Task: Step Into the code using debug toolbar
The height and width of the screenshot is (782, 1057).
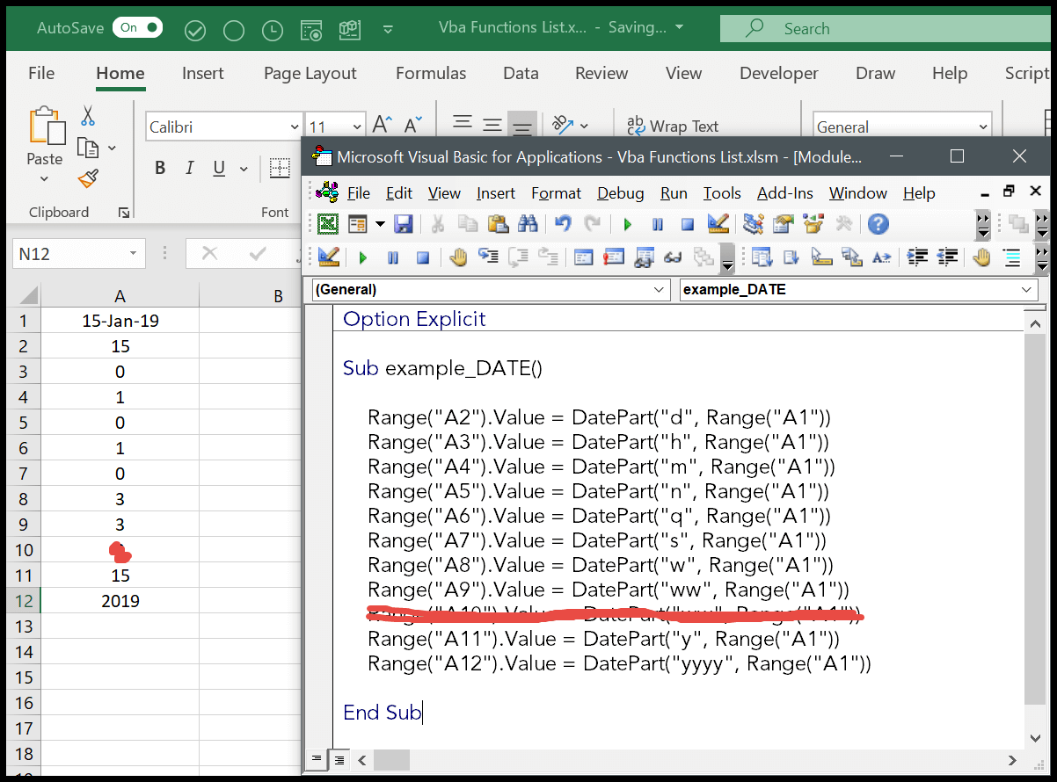Action: click(x=489, y=257)
